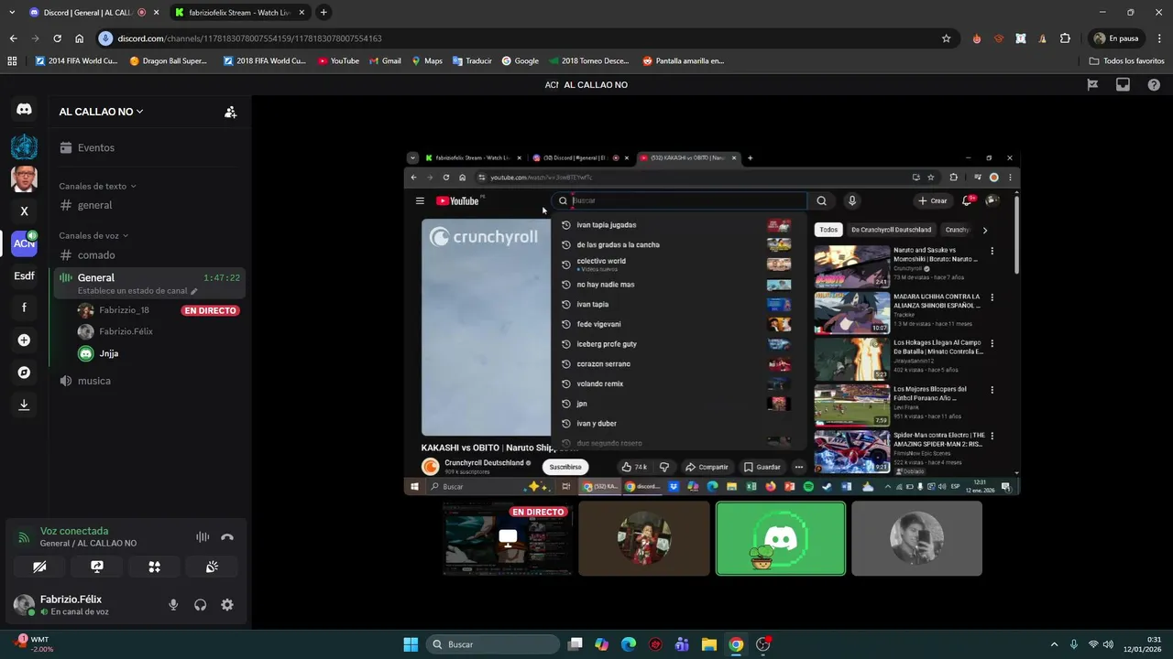This screenshot has height=659, width=1173.
Task: Disconnect from the voice channel
Action: (227, 537)
